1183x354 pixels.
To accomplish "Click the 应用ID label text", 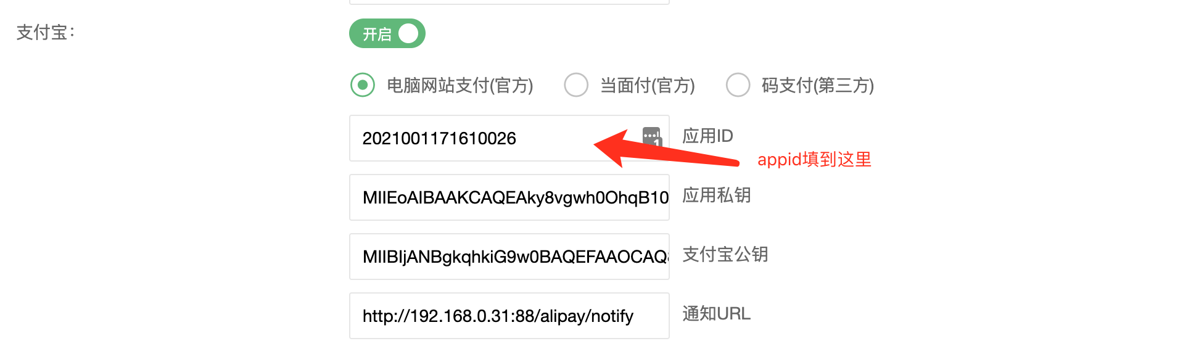I will (707, 136).
